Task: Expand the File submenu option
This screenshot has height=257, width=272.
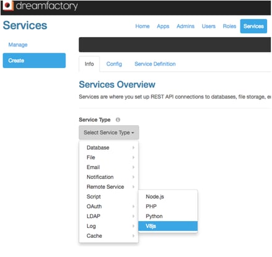Action: (x=109, y=157)
